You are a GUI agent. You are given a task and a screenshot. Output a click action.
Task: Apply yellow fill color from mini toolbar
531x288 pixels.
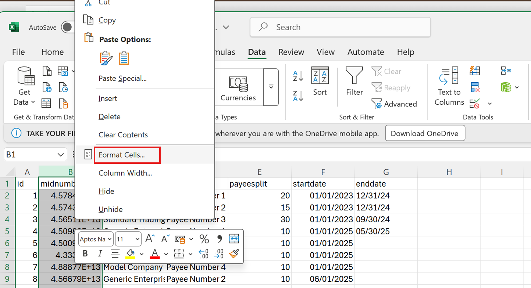click(130, 253)
